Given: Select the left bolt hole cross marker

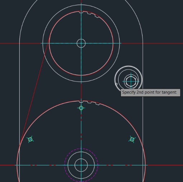Looking at the screenshot, I should pos(30,140).
